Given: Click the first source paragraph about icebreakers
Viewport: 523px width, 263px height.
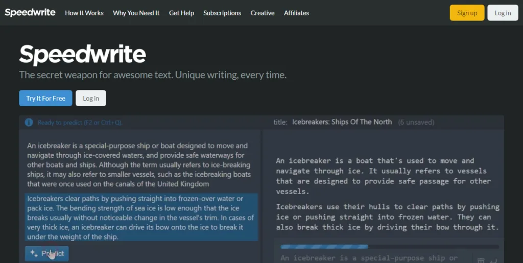Looking at the screenshot, I should click(x=139, y=164).
